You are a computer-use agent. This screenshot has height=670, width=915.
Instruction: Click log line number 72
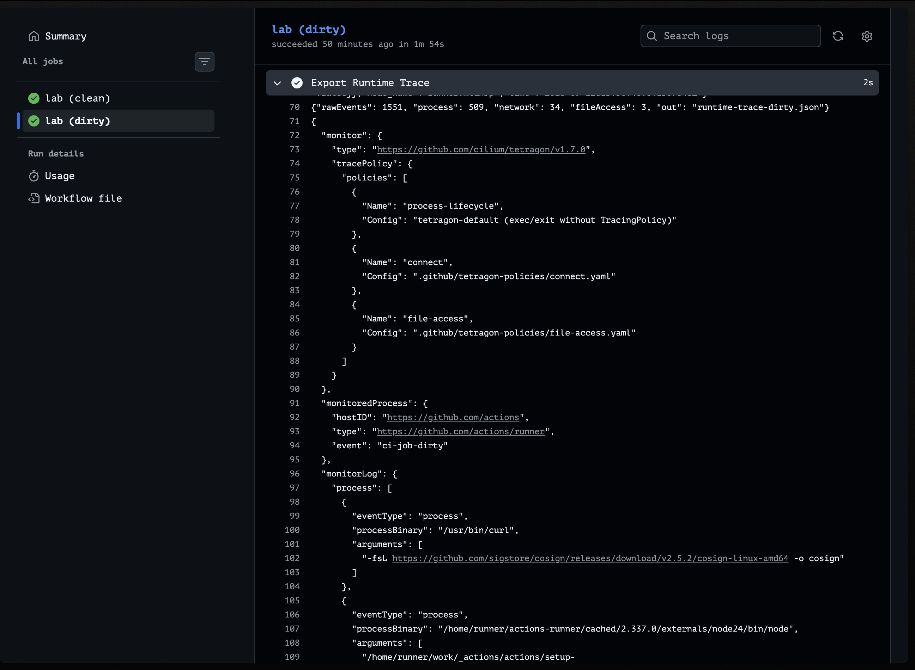(x=295, y=135)
